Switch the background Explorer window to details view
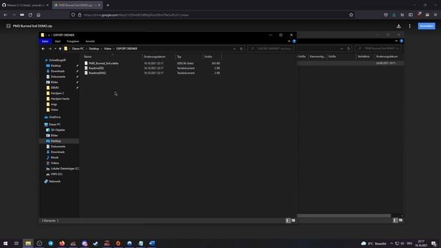Viewport: 441px width, 248px height. 395,220
